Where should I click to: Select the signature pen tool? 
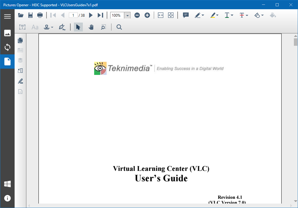(x=62, y=27)
